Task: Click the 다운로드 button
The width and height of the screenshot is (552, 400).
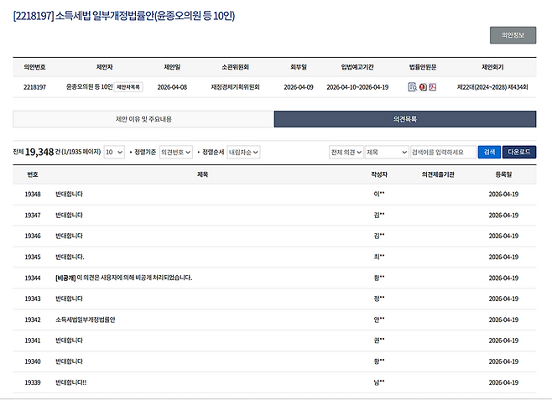Action: (519, 152)
